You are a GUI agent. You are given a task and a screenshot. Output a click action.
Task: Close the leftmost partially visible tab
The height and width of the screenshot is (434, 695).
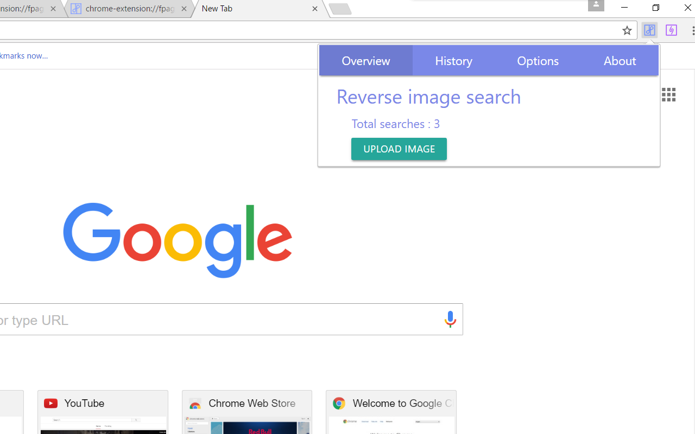pyautogui.click(x=53, y=9)
